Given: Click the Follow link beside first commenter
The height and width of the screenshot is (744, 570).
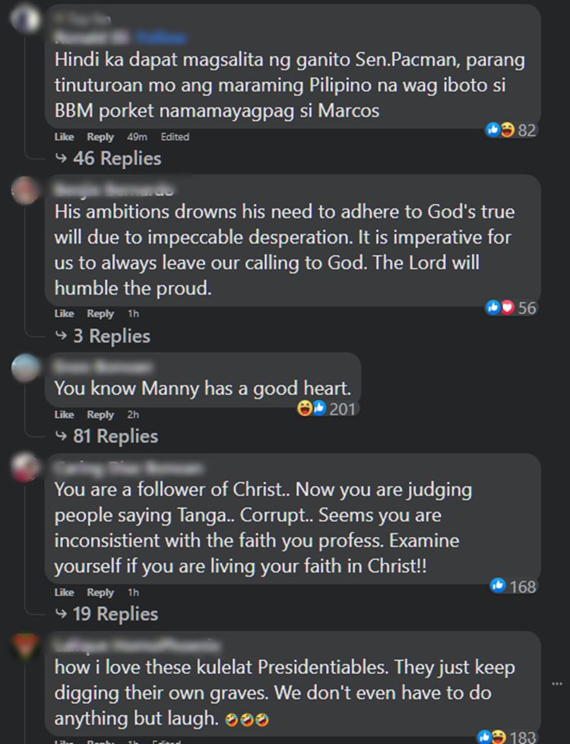Looking at the screenshot, I should 161,37.
